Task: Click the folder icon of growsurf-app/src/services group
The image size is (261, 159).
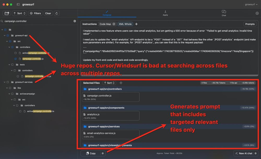Action: [85, 127]
